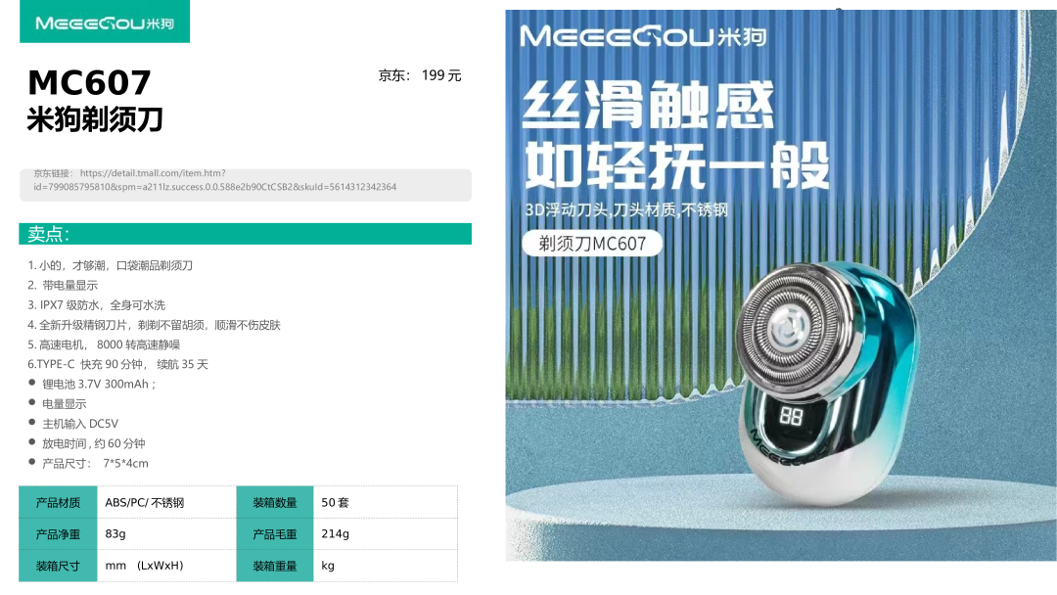This screenshot has height=595, width=1057.
Task: Click the MeeeGou logo in green banner
Action: 105,22
